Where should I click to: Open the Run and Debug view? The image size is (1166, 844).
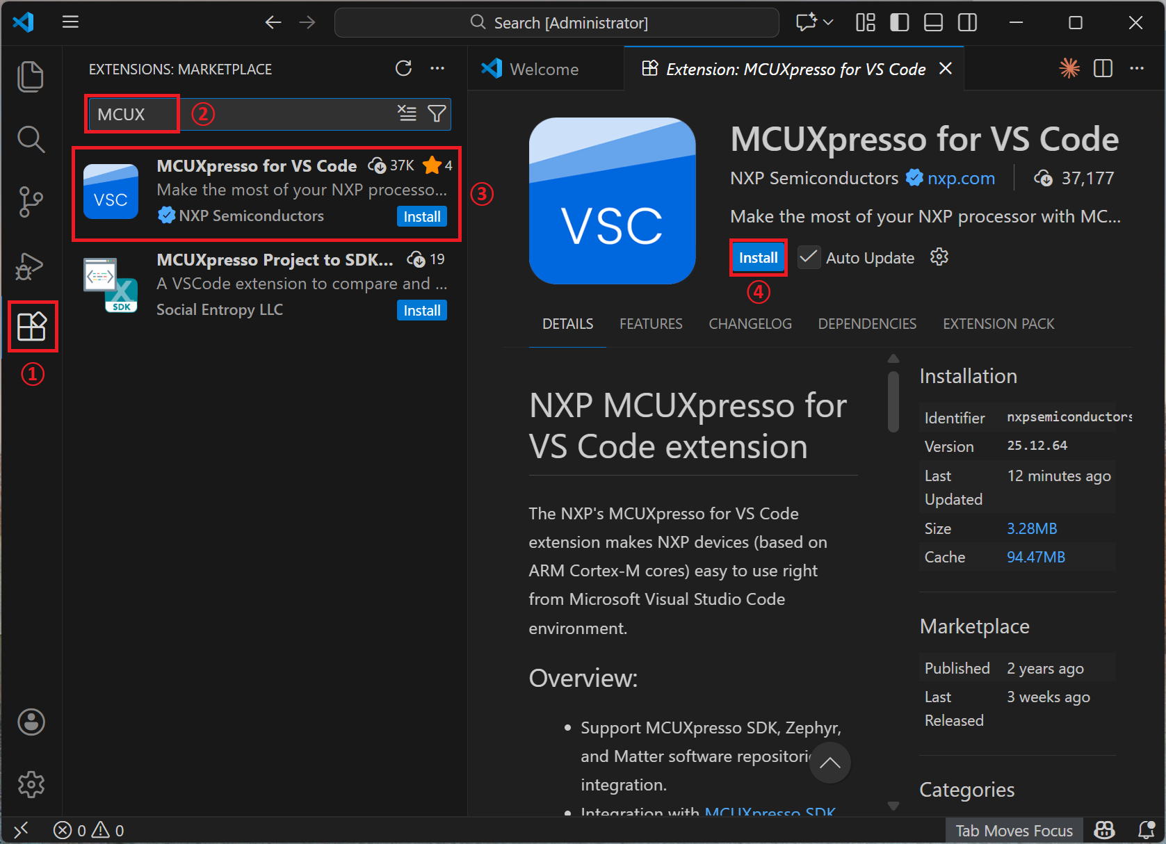[x=31, y=266]
